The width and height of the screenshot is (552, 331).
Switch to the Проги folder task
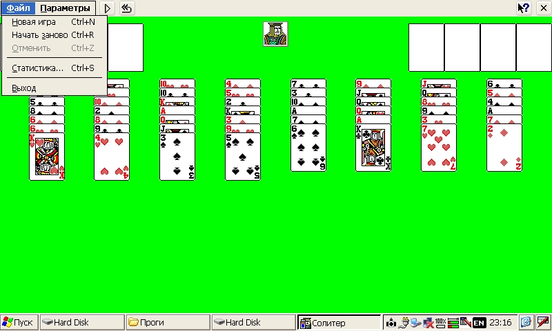click(168, 322)
